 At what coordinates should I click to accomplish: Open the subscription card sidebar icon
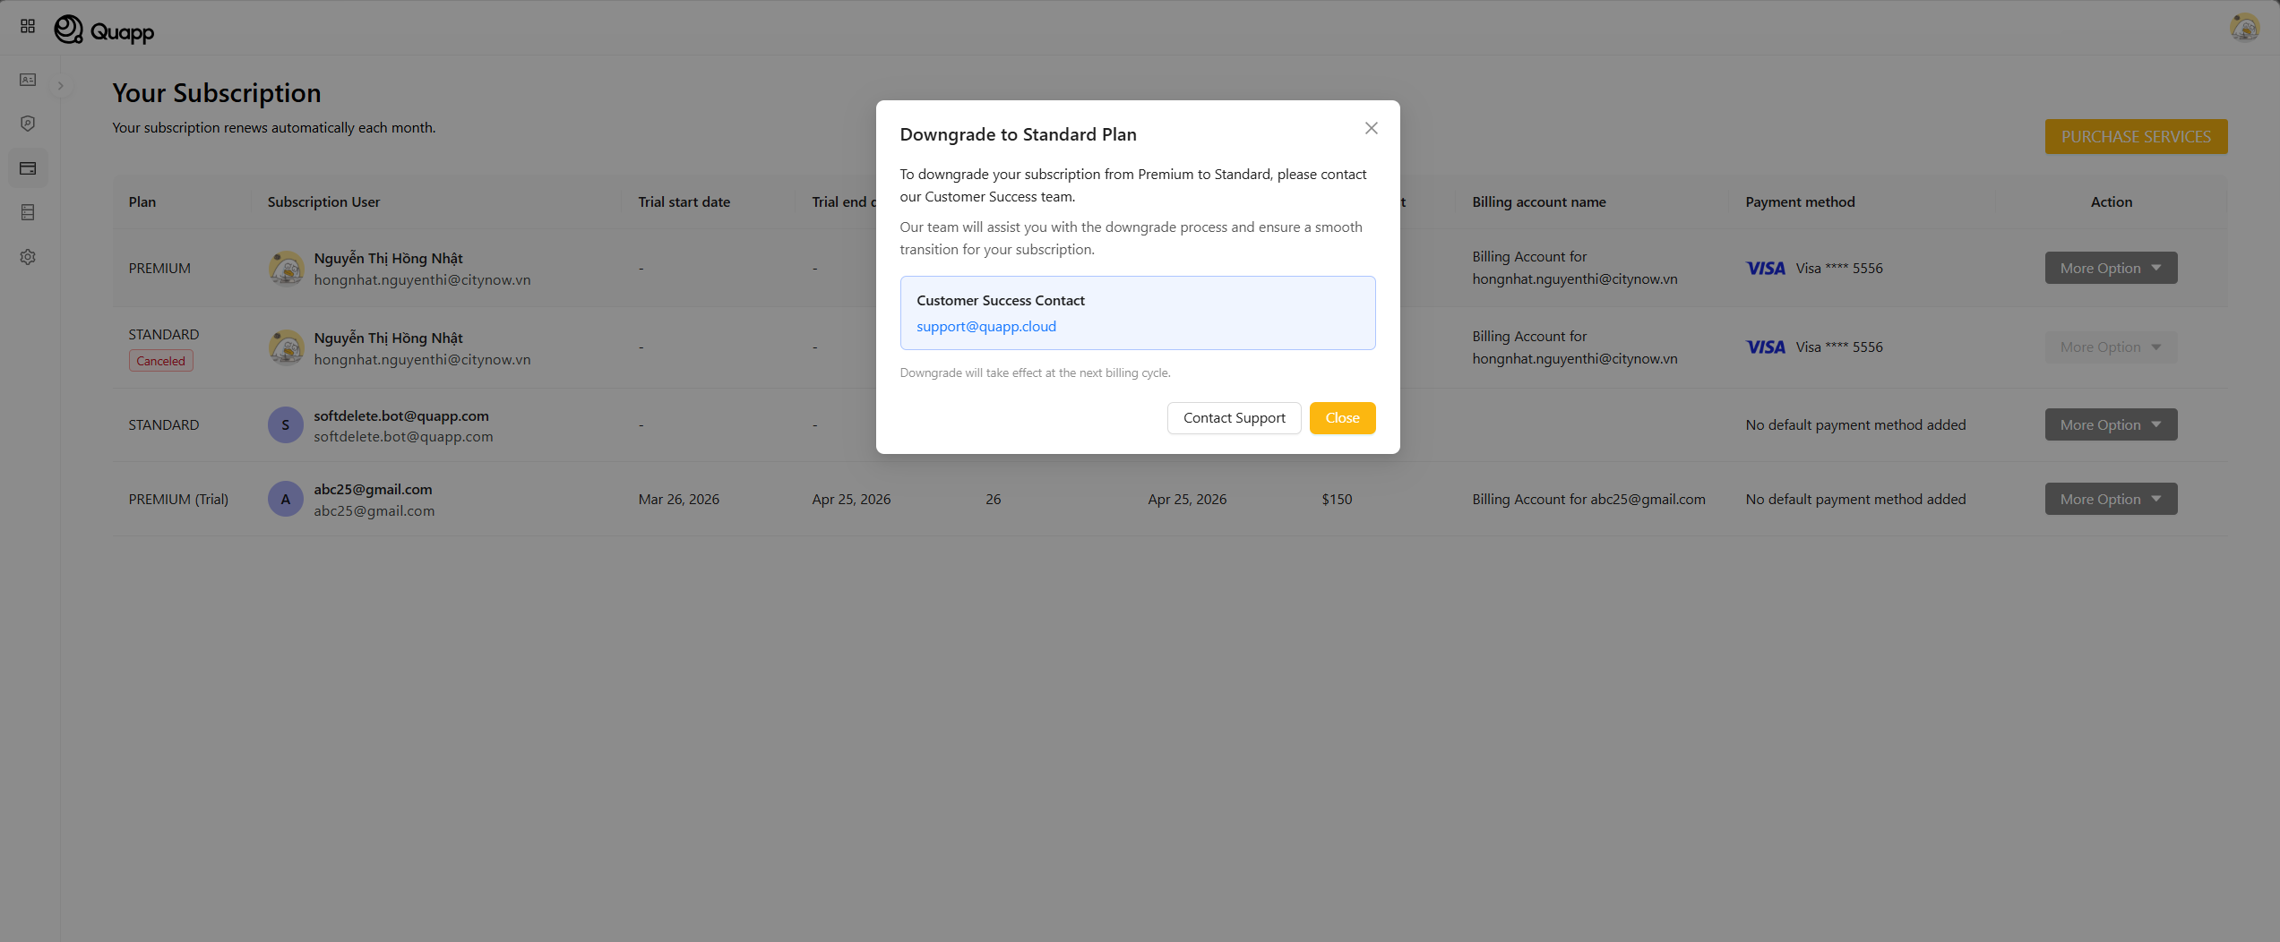[28, 168]
